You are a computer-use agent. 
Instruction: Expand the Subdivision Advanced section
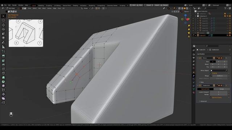click(203, 101)
